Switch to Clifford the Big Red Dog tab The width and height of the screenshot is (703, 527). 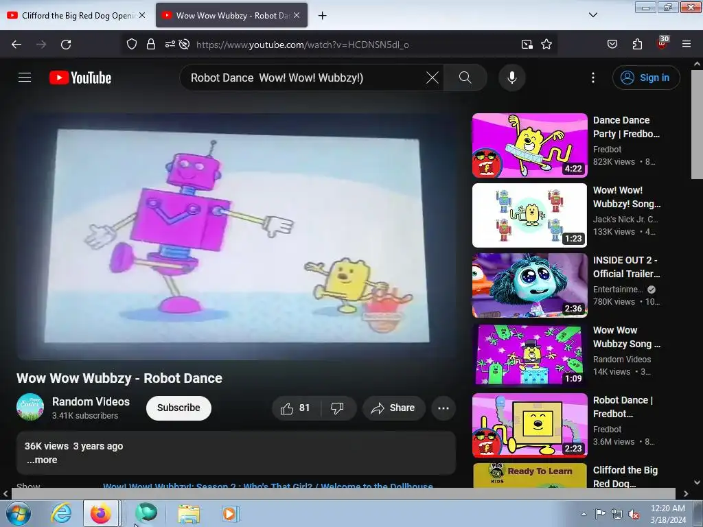coord(77,15)
